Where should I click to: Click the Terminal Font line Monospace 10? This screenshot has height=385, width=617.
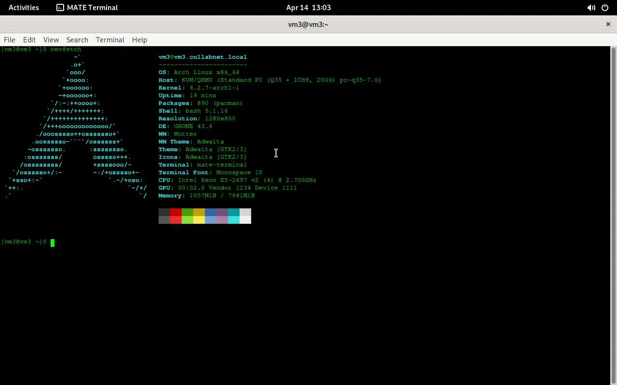tap(211, 172)
